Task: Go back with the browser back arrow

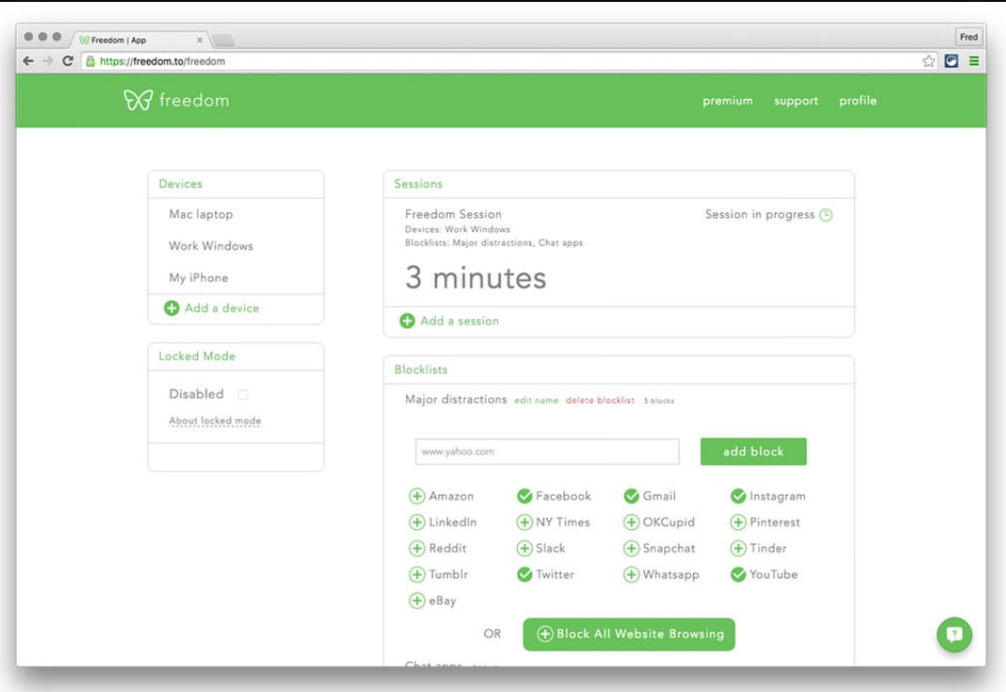Action: pyautogui.click(x=28, y=61)
